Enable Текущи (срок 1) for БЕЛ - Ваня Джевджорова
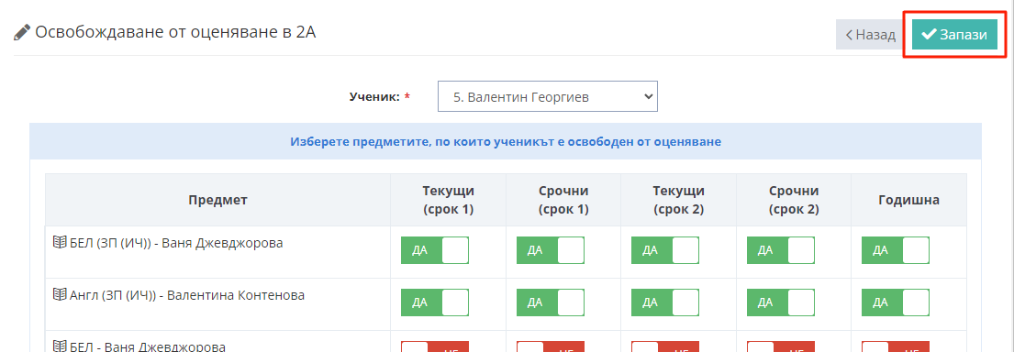The height and width of the screenshot is (352, 1014). point(435,346)
